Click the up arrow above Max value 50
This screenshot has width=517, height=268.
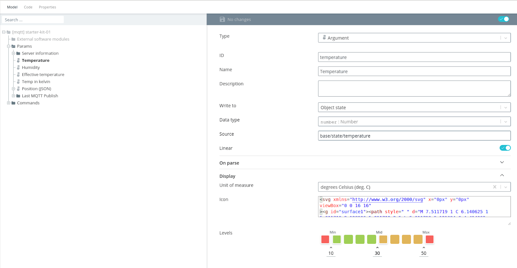click(x=424, y=248)
